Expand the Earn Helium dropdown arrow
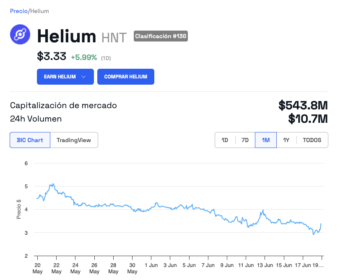The height and width of the screenshot is (280, 343). pos(83,77)
